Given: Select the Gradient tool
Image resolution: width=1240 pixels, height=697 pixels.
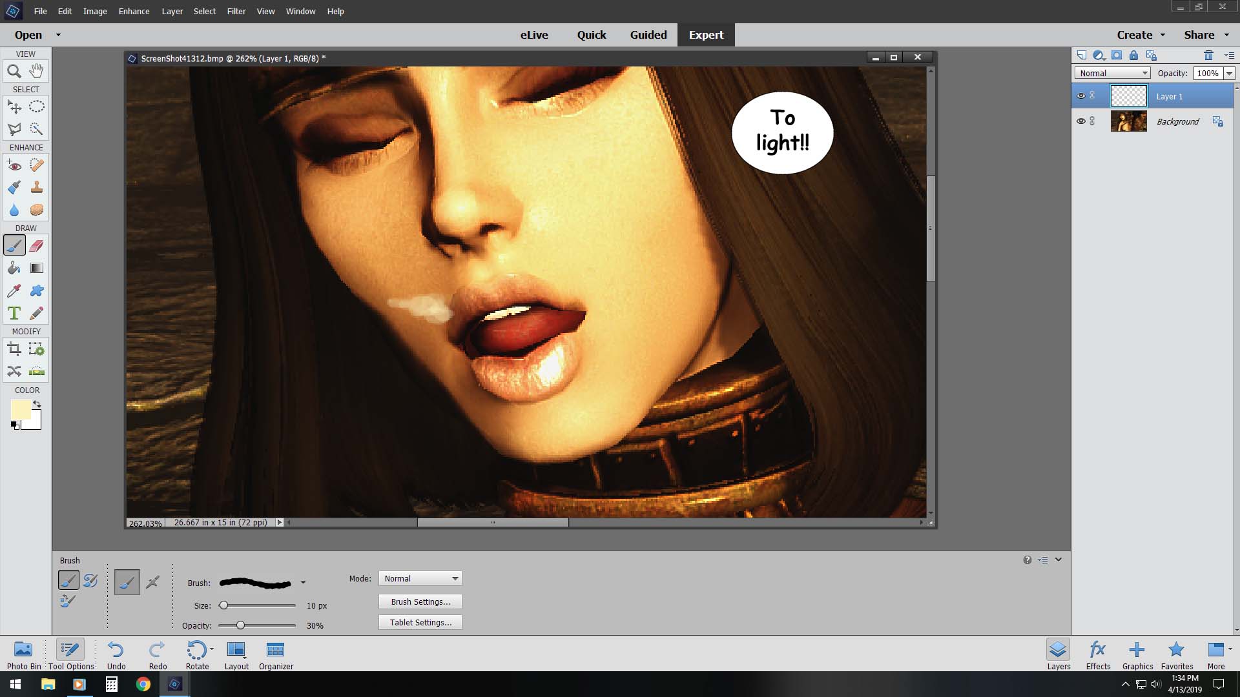Looking at the screenshot, I should pos(37,268).
